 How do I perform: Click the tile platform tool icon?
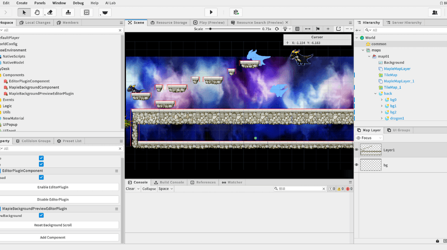coord(105,12)
